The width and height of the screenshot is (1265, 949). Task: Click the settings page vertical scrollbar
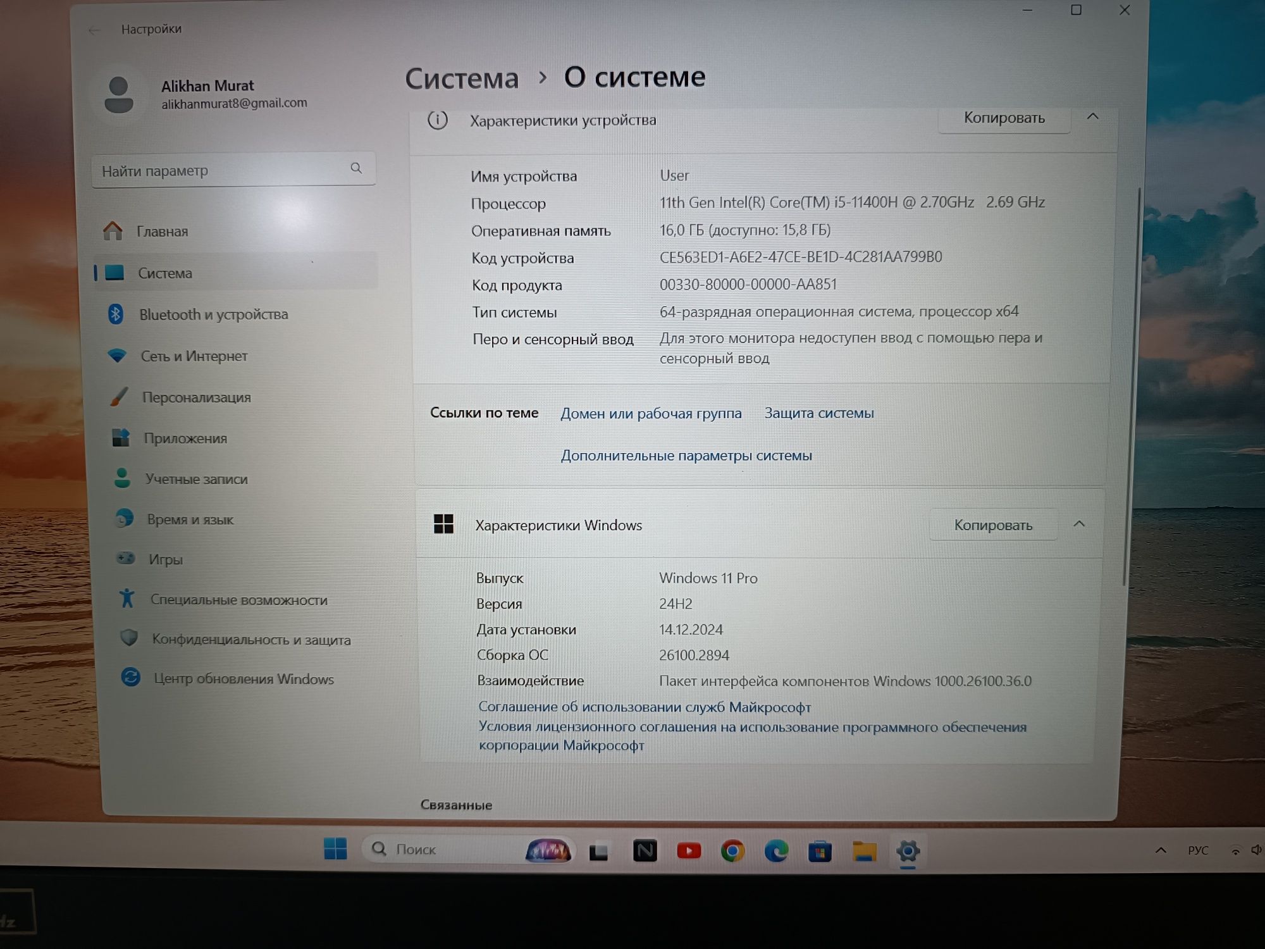coord(1130,386)
